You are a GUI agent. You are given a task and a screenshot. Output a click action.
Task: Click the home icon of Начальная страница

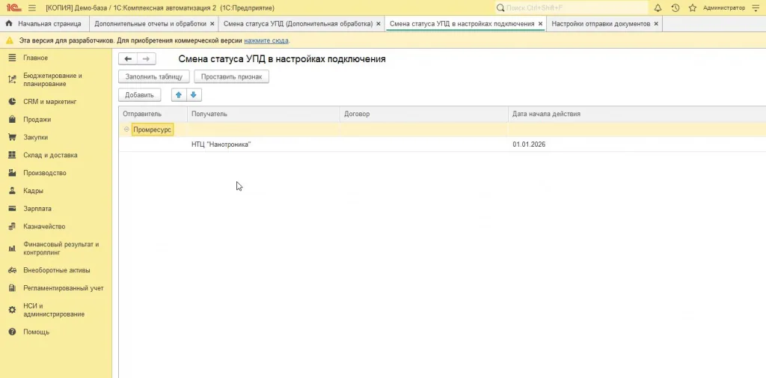(9, 23)
